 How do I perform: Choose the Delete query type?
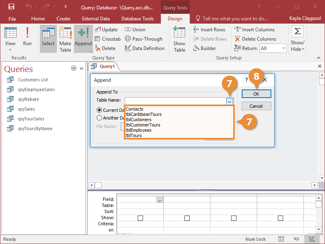(105, 48)
